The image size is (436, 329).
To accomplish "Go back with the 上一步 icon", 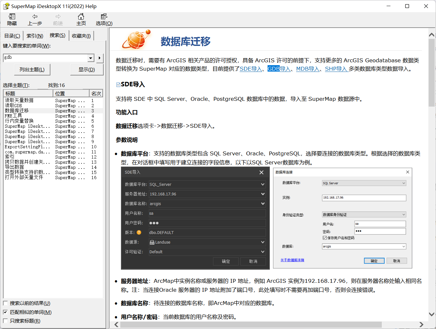I will click(x=35, y=20).
